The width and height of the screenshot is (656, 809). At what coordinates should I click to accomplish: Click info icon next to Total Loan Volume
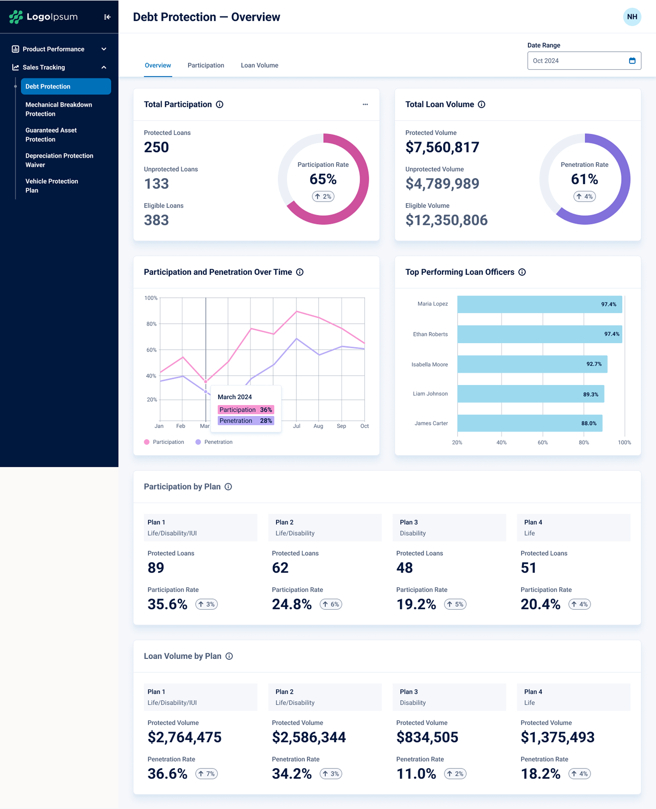pyautogui.click(x=481, y=104)
